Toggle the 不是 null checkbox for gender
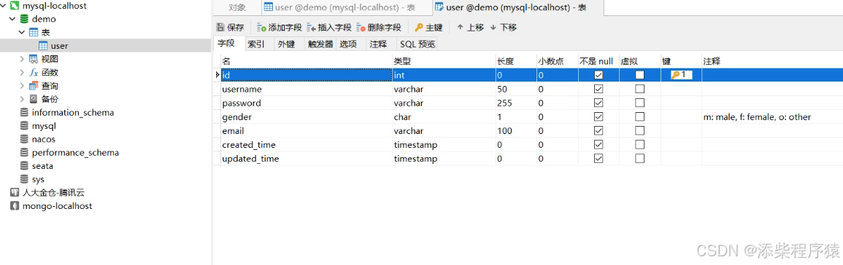The width and height of the screenshot is (843, 265). 598,117
